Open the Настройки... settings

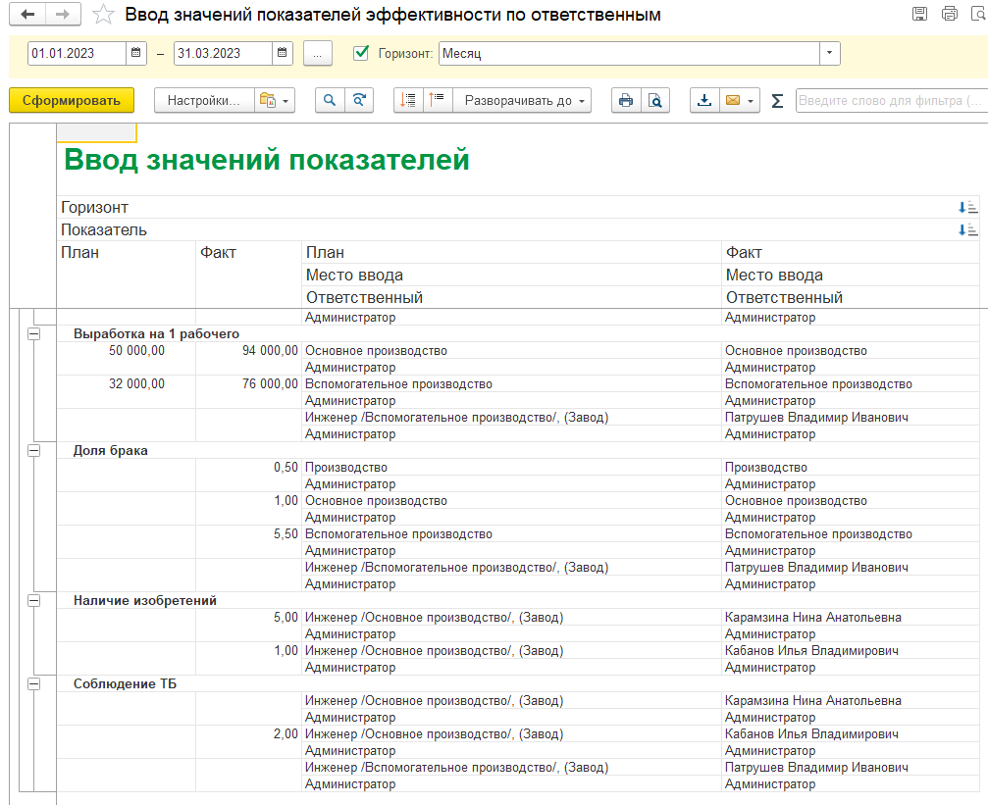[x=204, y=101]
